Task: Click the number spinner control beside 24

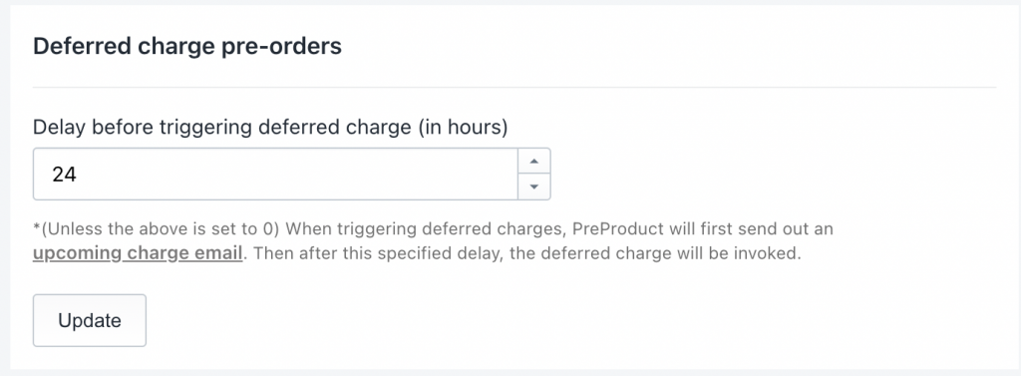Action: pos(534,174)
